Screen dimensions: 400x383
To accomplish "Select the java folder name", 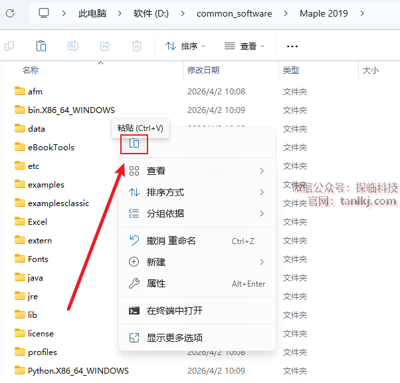I will [x=35, y=278].
